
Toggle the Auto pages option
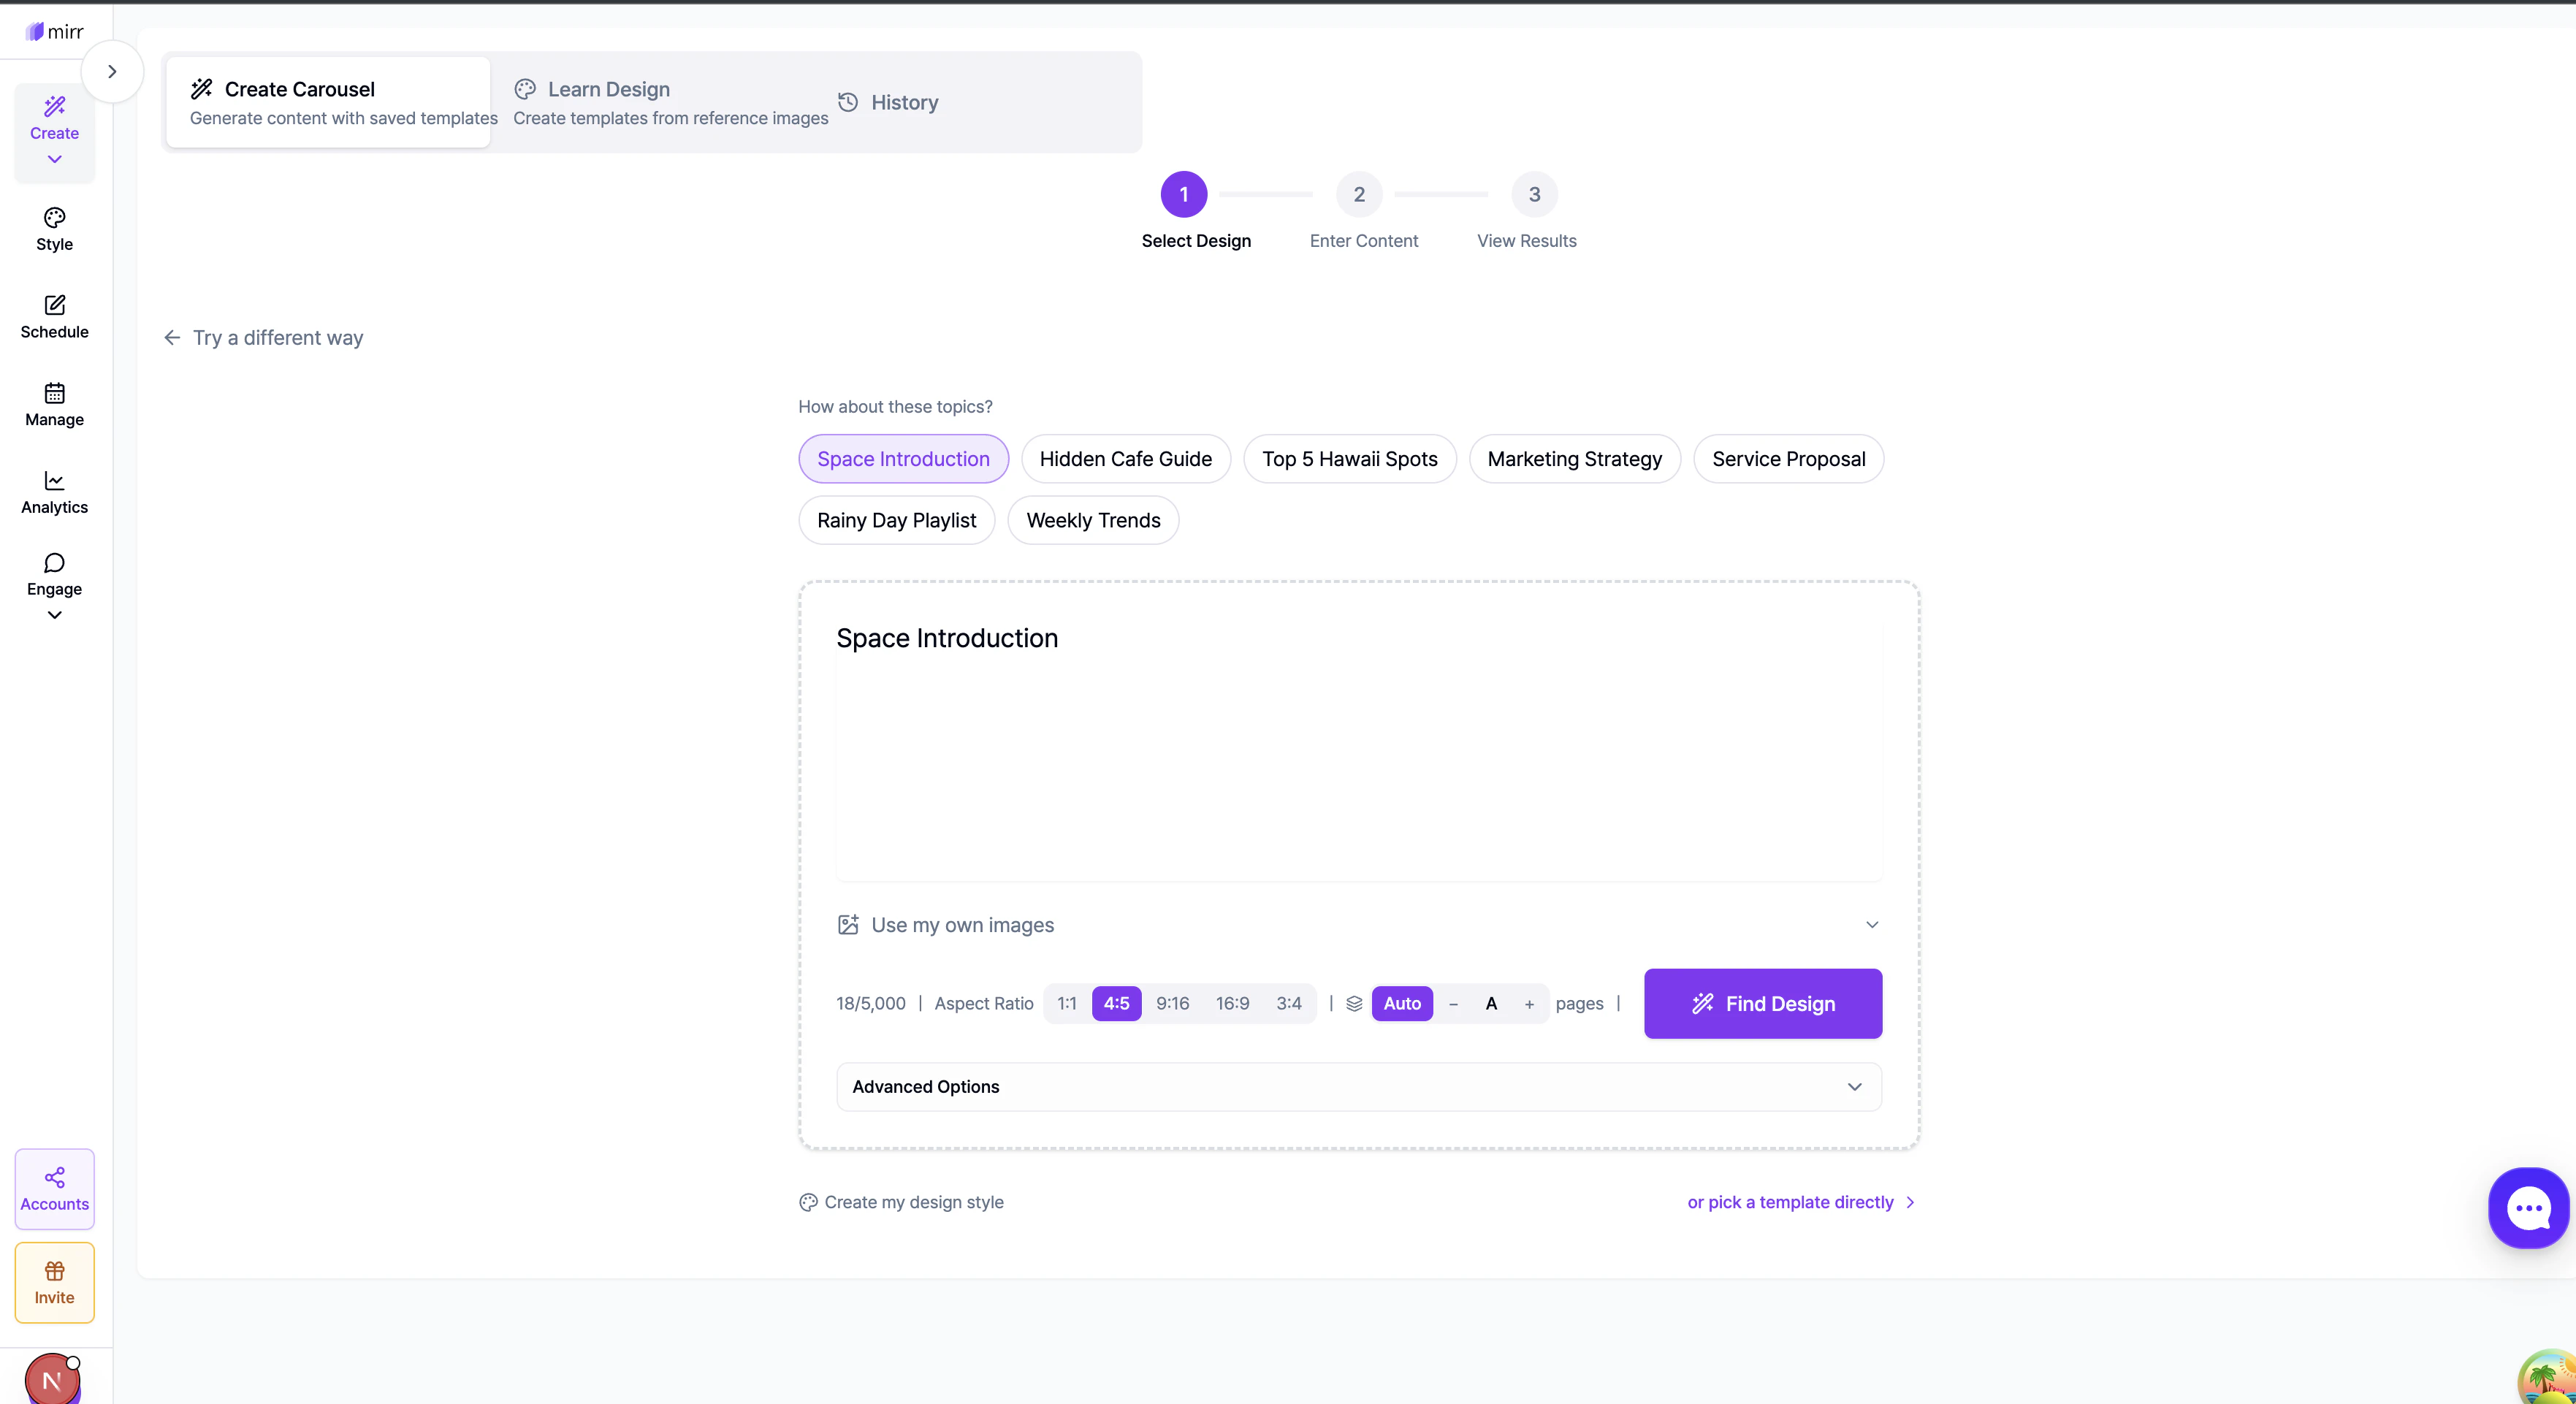[1401, 1003]
